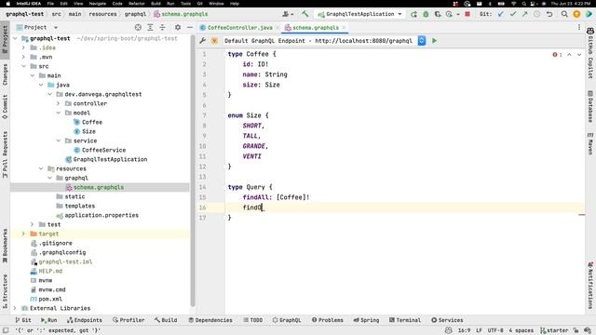Commit changes with the Git checkmark icon

click(513, 14)
